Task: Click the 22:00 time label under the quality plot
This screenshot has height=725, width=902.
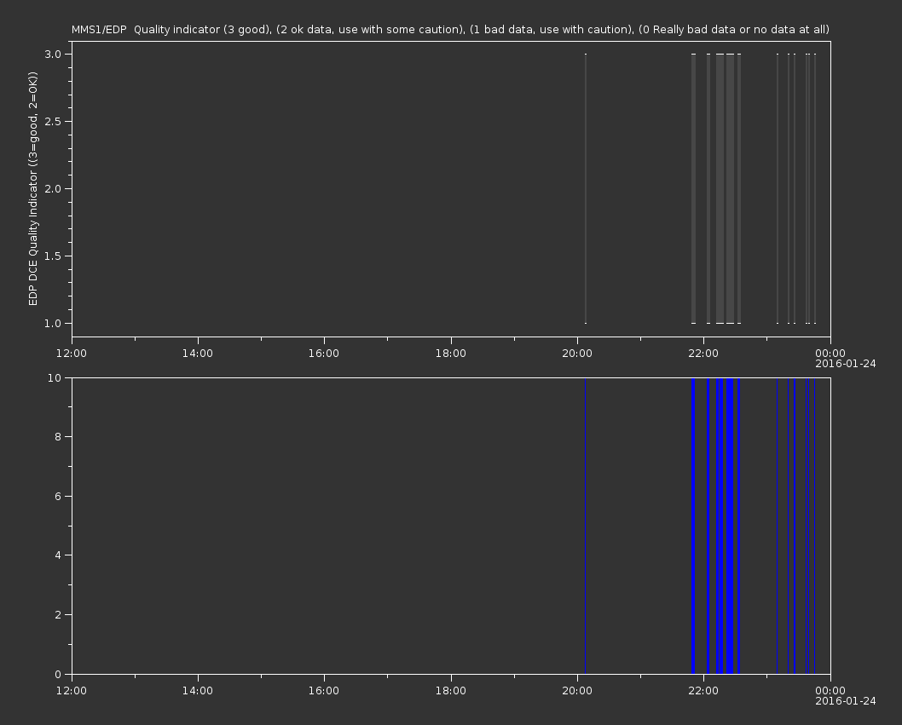Action: (x=703, y=353)
